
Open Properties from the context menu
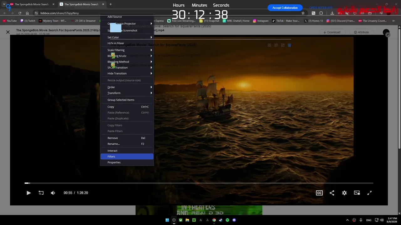pyautogui.click(x=127, y=162)
